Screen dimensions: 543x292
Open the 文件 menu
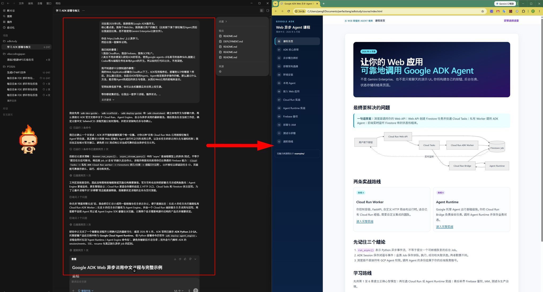pos(21,3)
